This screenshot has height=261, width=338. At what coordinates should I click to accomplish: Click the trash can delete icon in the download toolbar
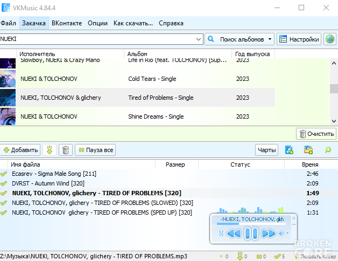point(66,150)
